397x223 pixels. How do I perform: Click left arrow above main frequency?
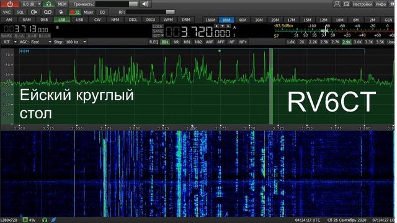click(216, 26)
